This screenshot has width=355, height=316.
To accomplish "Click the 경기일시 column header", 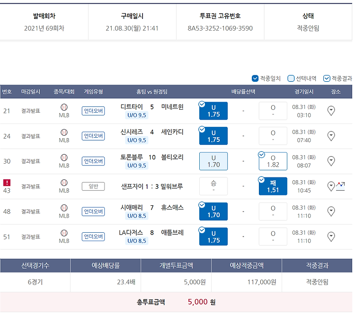I will click(x=304, y=91).
